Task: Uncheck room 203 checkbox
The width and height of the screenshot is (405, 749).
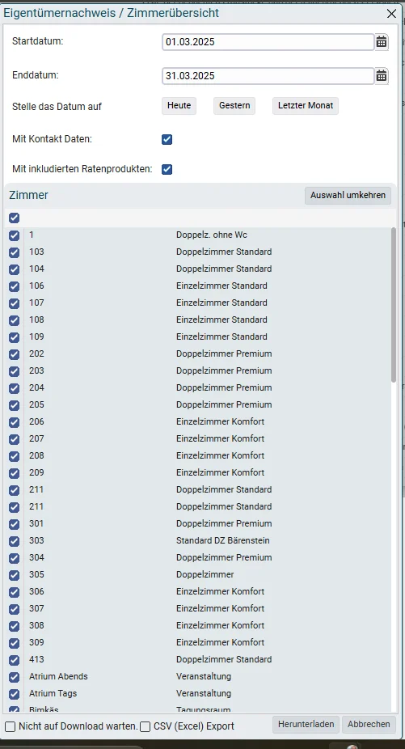Action: tap(15, 371)
